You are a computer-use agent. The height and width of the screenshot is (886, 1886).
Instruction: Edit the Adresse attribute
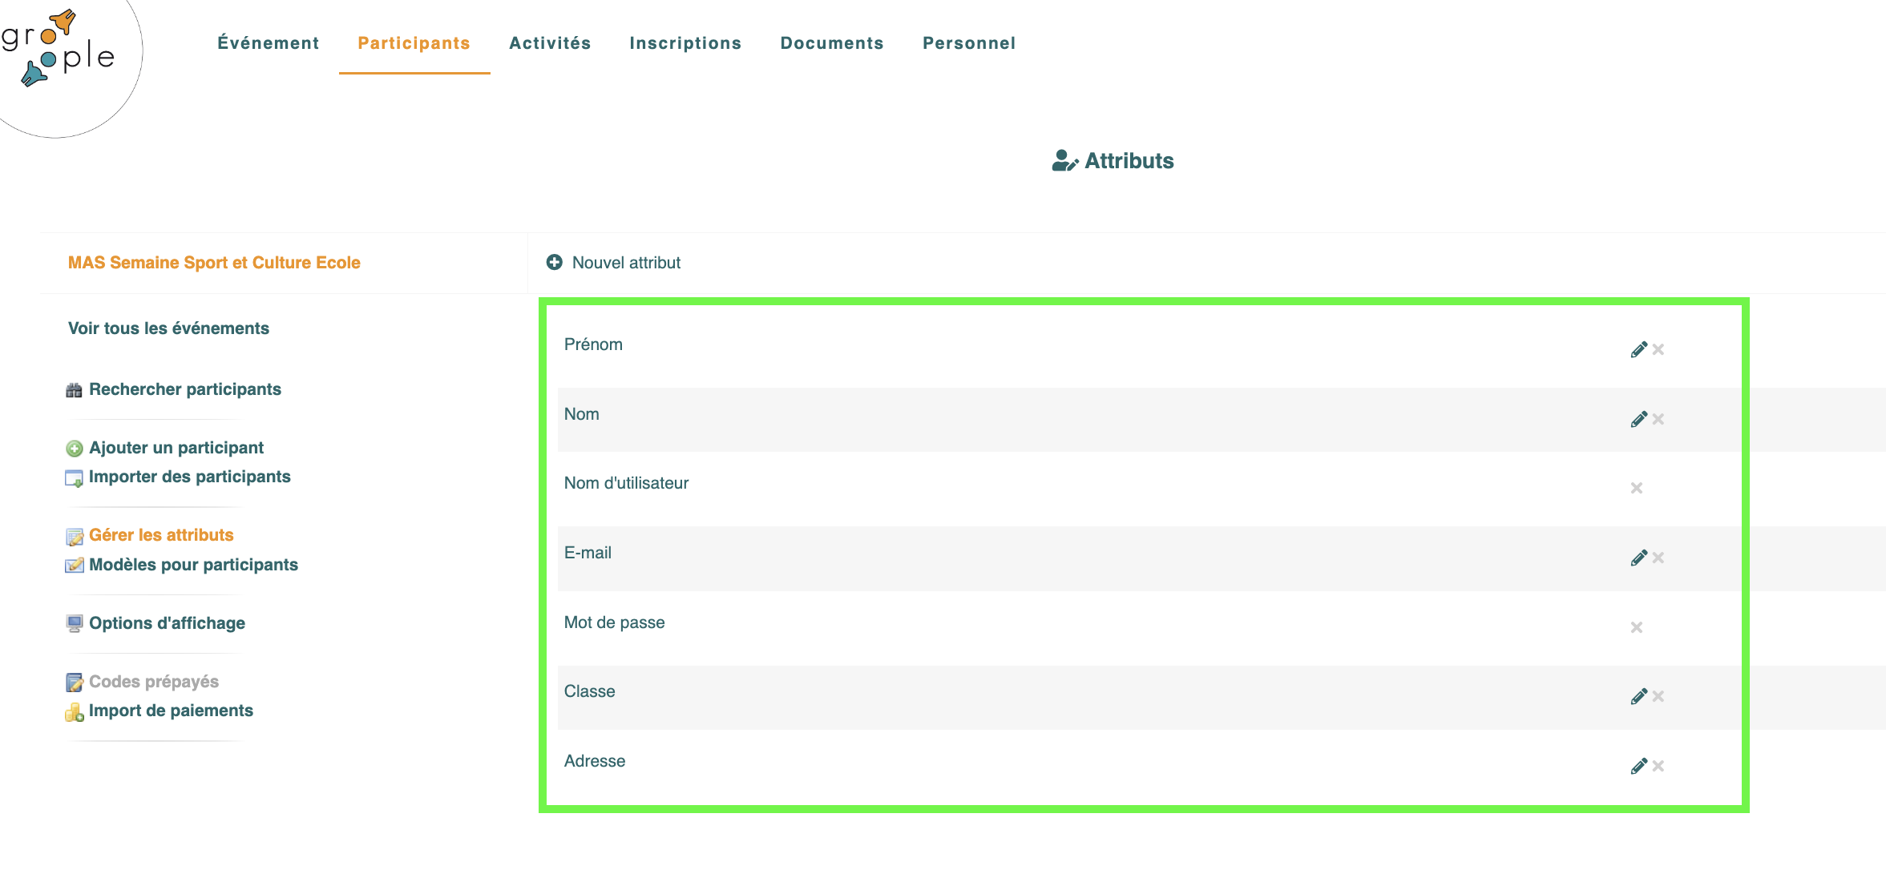click(x=1638, y=766)
